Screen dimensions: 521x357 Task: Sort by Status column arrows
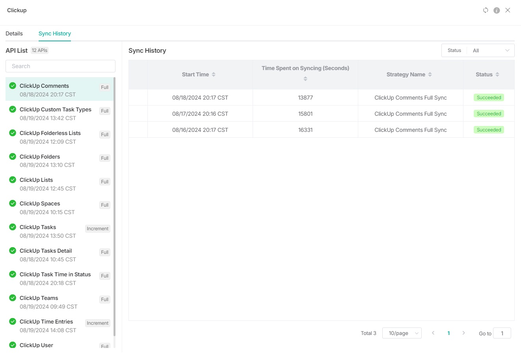pyautogui.click(x=497, y=74)
